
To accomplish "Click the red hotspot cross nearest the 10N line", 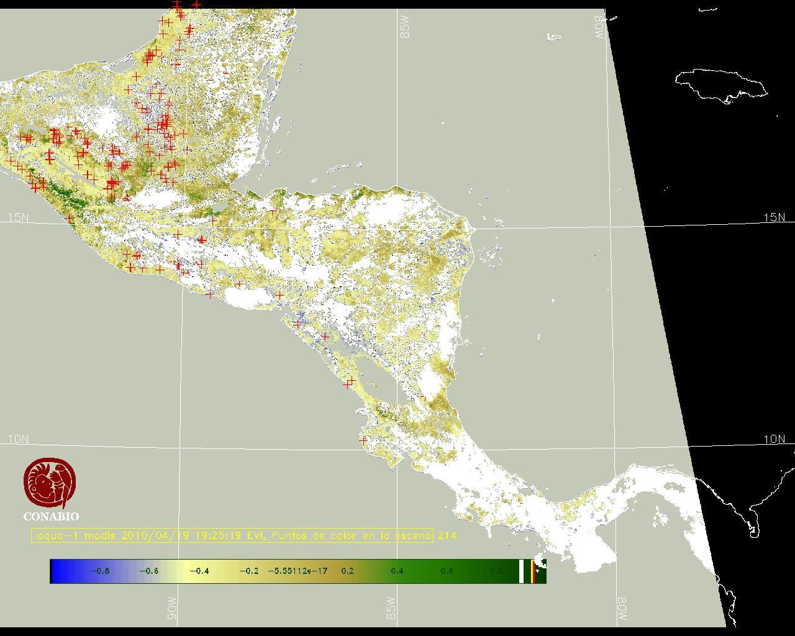I will [x=363, y=440].
